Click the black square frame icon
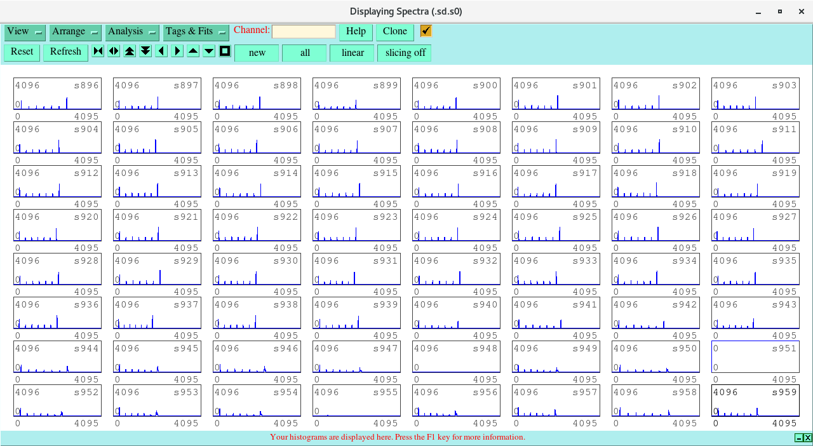Image resolution: width=813 pixels, height=446 pixels. tap(225, 51)
